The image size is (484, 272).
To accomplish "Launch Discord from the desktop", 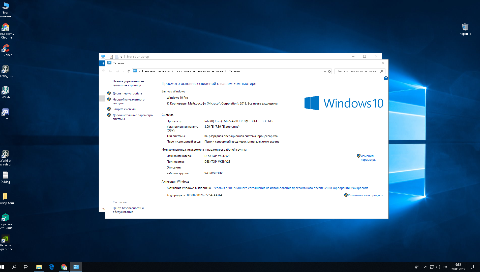I will (x=6, y=114).
